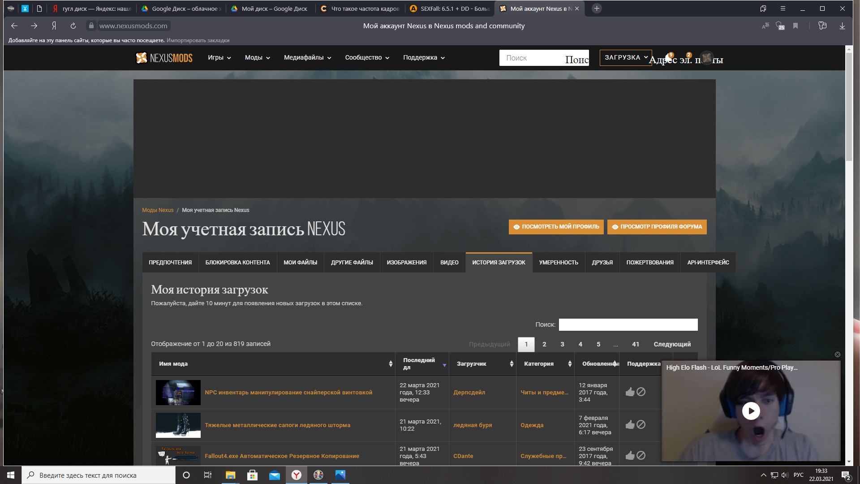Click ПОСМОТРЕТЬ МОЙ ПРОФИЛЬ button
The height and width of the screenshot is (484, 860).
pos(556,227)
